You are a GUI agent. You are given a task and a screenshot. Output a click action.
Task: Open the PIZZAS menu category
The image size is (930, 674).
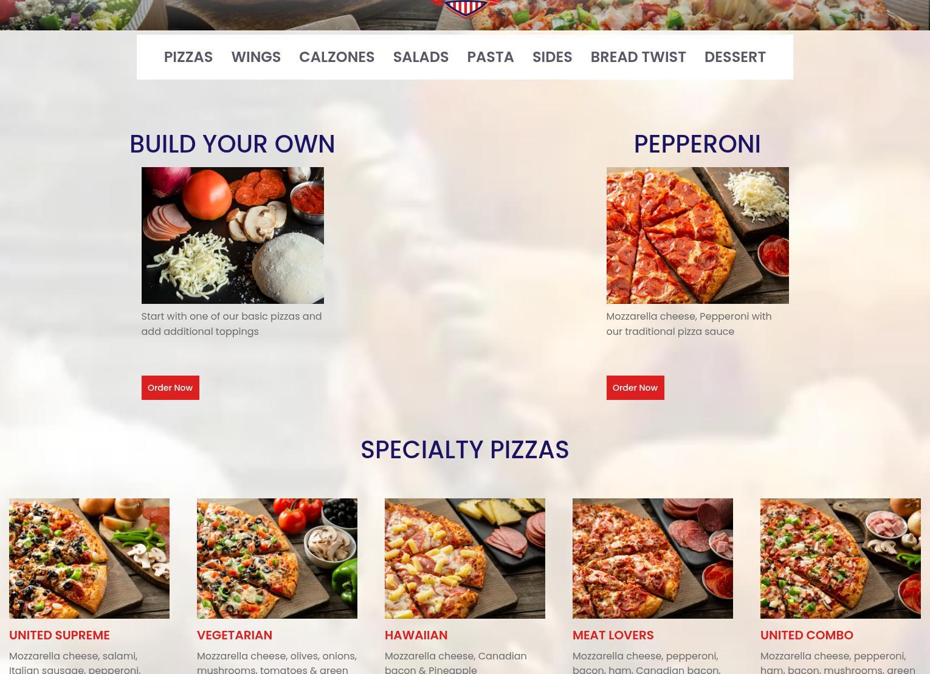pos(188,57)
